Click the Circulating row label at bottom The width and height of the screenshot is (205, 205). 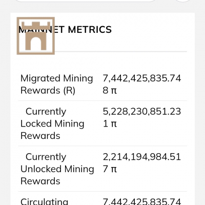[x=45, y=201]
